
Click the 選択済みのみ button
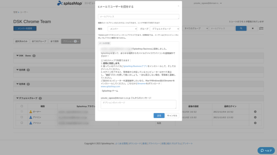21,41
